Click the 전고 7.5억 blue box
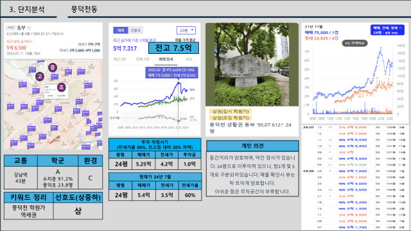Image resolution: width=411 pixels, height=231 pixels. [173, 48]
